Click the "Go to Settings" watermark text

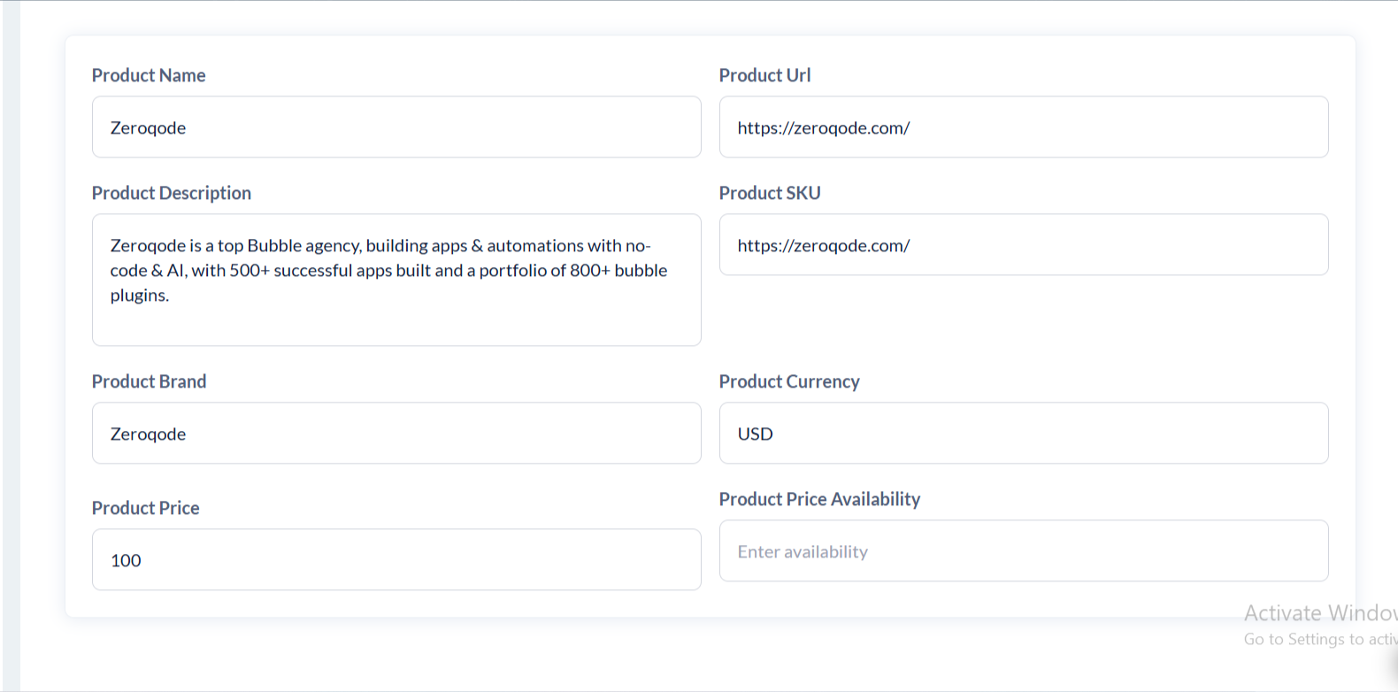pyautogui.click(x=1320, y=639)
